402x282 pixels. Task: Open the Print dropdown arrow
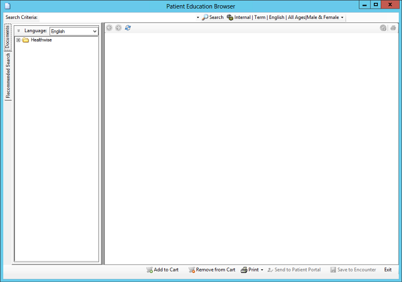tap(262, 270)
